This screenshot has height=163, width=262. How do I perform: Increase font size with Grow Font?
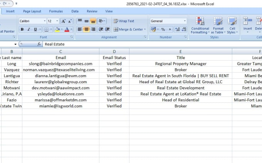click(63, 21)
